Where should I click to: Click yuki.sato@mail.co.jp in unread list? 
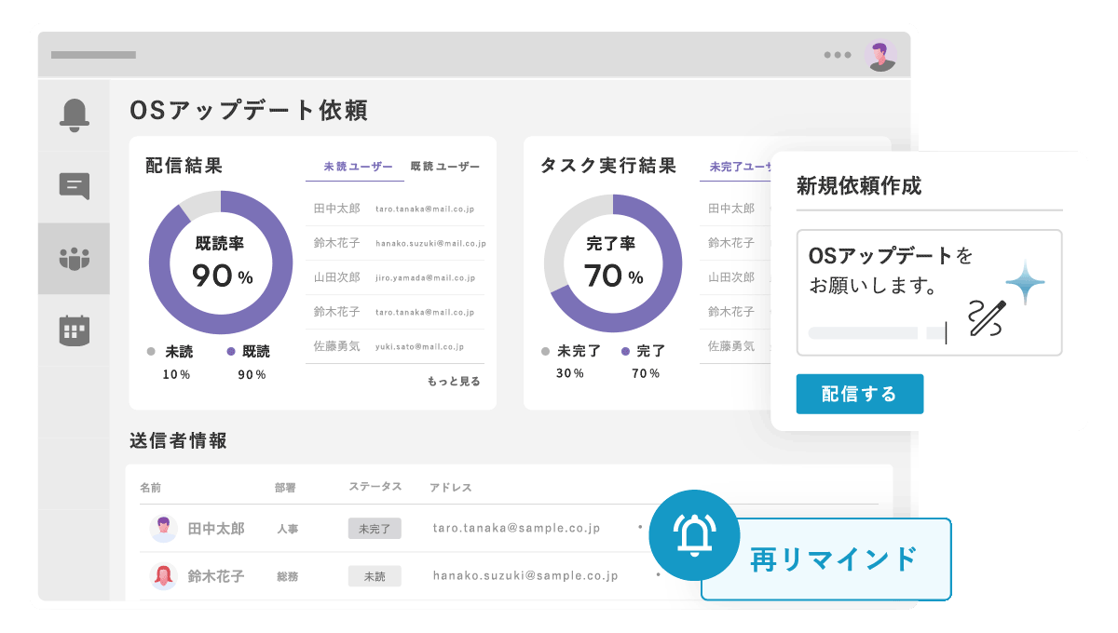pyautogui.click(x=419, y=347)
